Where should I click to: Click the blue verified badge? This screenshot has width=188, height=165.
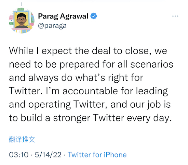(x=94, y=16)
